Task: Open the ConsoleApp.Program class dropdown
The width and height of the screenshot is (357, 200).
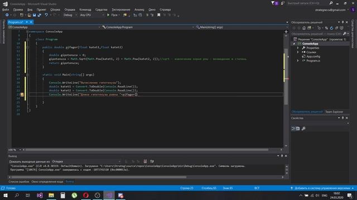Action: [x=148, y=27]
